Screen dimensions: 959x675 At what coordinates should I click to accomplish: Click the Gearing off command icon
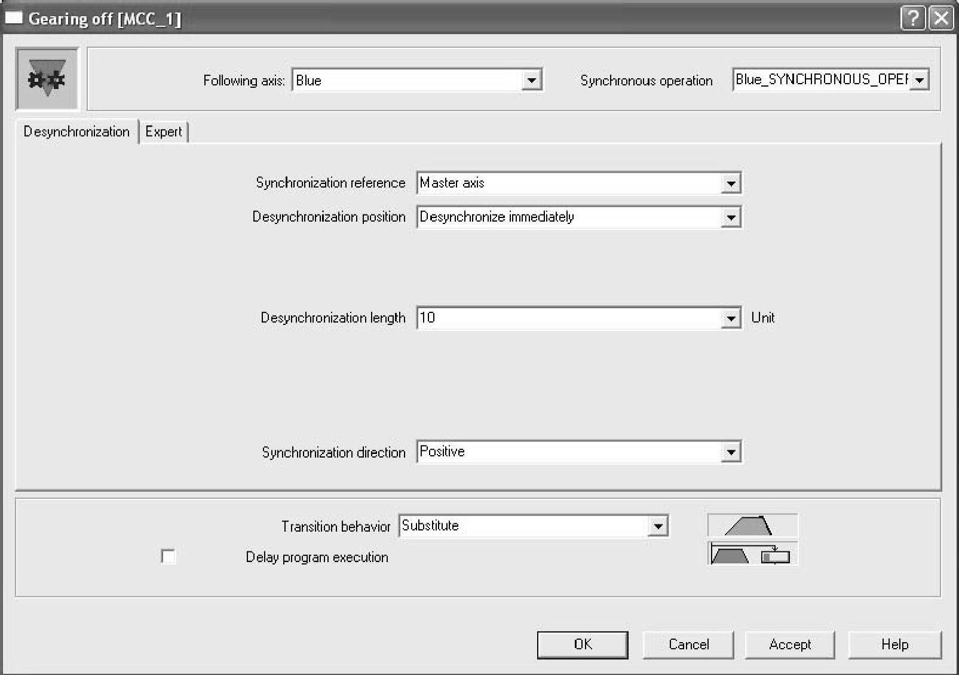click(x=47, y=79)
